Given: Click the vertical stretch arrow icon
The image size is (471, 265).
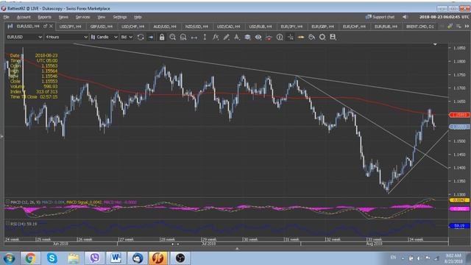Looking at the screenshot, I should (205, 37).
